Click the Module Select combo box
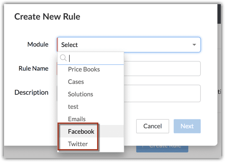This screenshot has height=162, width=225. pos(129,44)
